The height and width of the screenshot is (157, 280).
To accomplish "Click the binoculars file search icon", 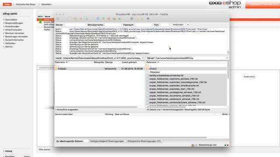I will pyautogui.click(x=148, y=19).
